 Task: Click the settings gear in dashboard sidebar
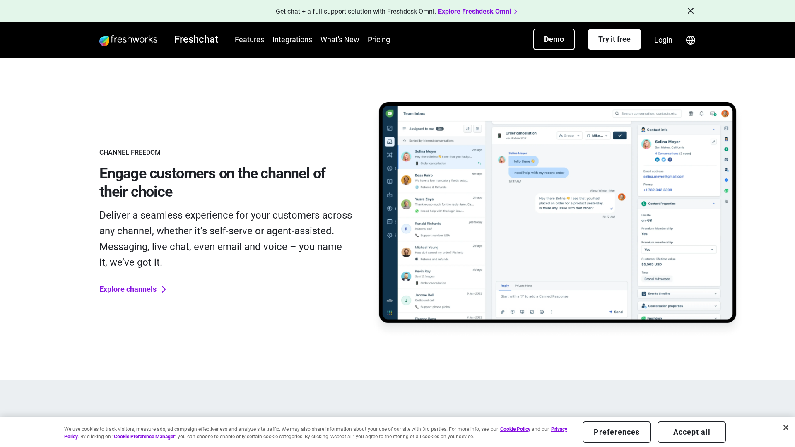coord(390,235)
